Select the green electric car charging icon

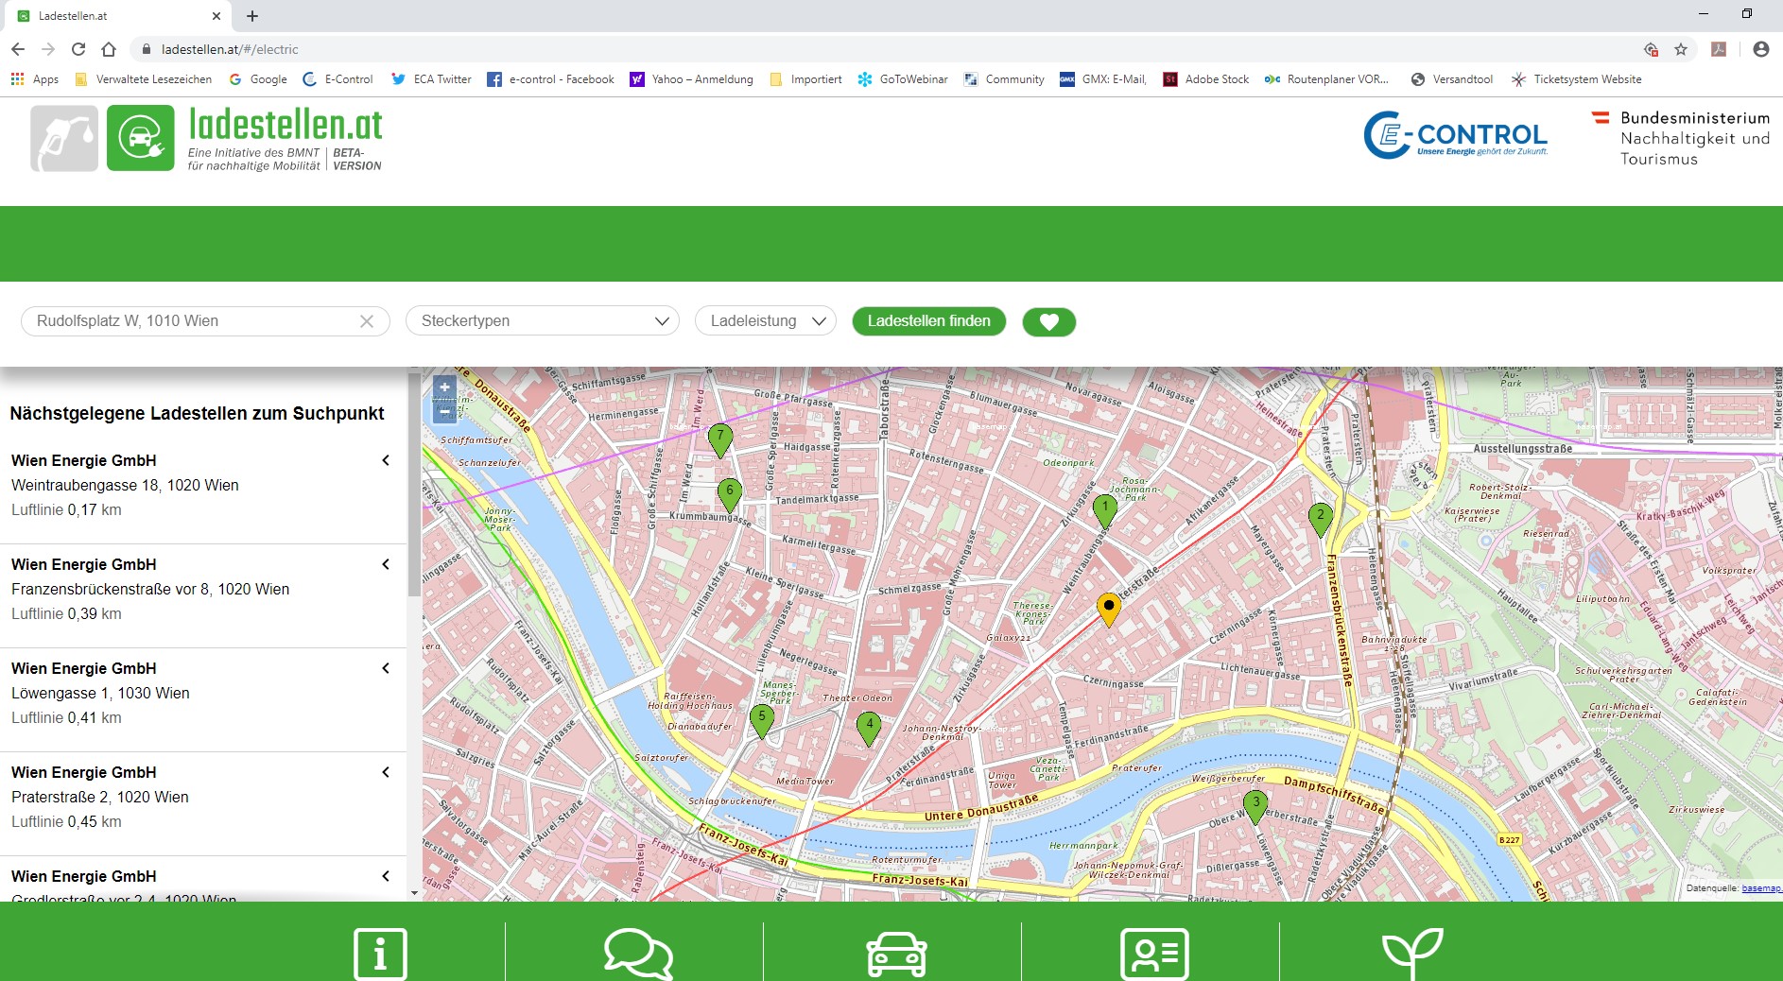[x=141, y=138]
